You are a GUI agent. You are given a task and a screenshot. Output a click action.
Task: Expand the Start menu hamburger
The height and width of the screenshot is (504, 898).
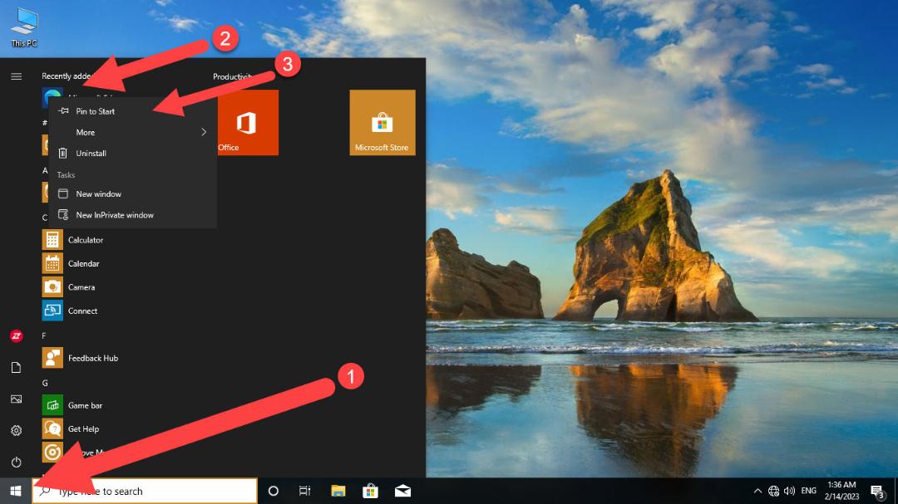pos(16,76)
